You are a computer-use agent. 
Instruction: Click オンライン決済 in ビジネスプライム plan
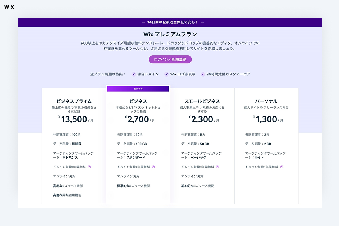pos(64,176)
